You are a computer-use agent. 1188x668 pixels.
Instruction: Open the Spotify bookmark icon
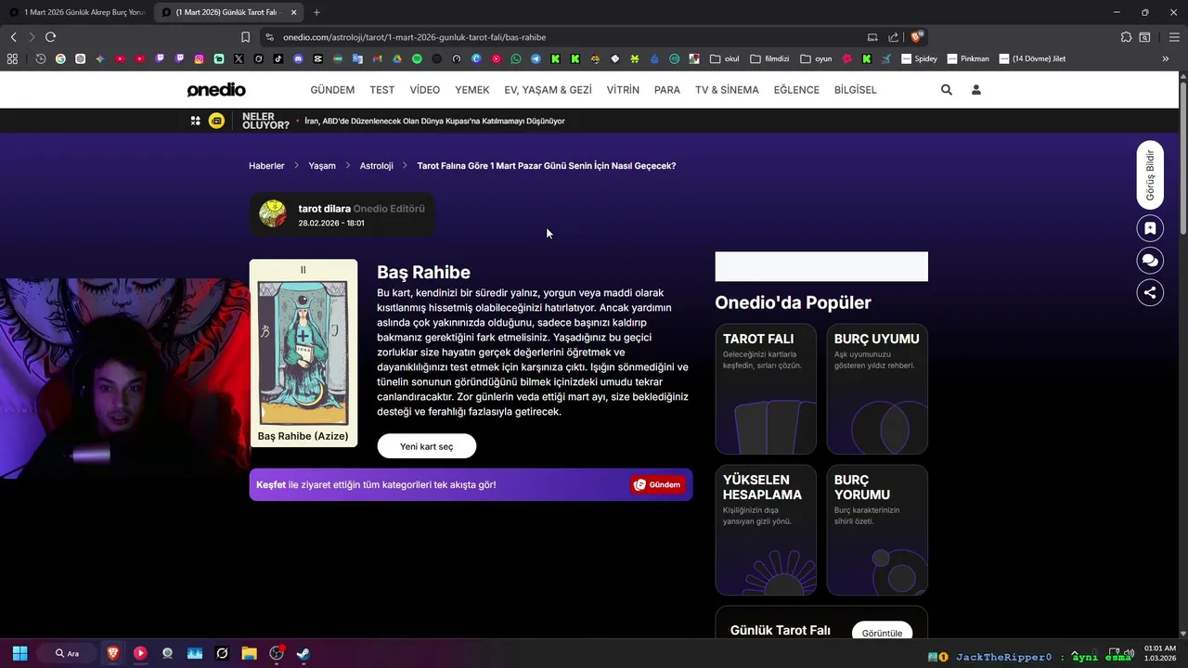click(x=417, y=58)
